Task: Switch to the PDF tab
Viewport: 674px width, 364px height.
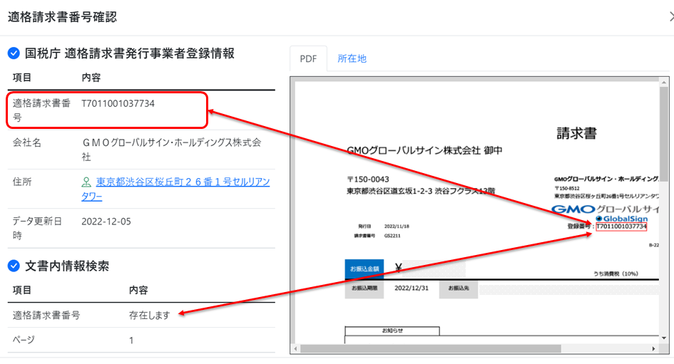Action: pyautogui.click(x=308, y=58)
